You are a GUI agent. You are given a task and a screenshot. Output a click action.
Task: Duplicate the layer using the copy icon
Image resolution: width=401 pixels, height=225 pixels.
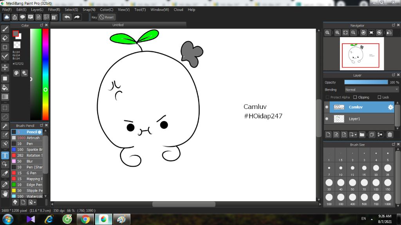[x=372, y=134]
